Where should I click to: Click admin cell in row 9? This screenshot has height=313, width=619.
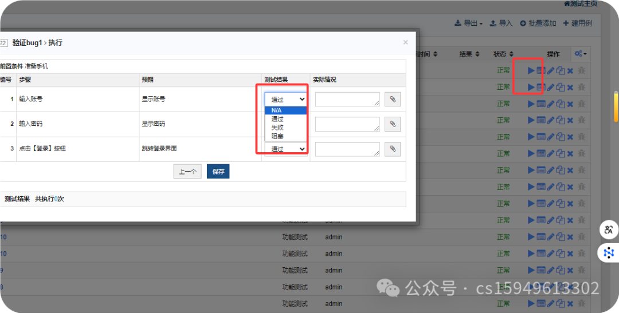[x=334, y=271]
